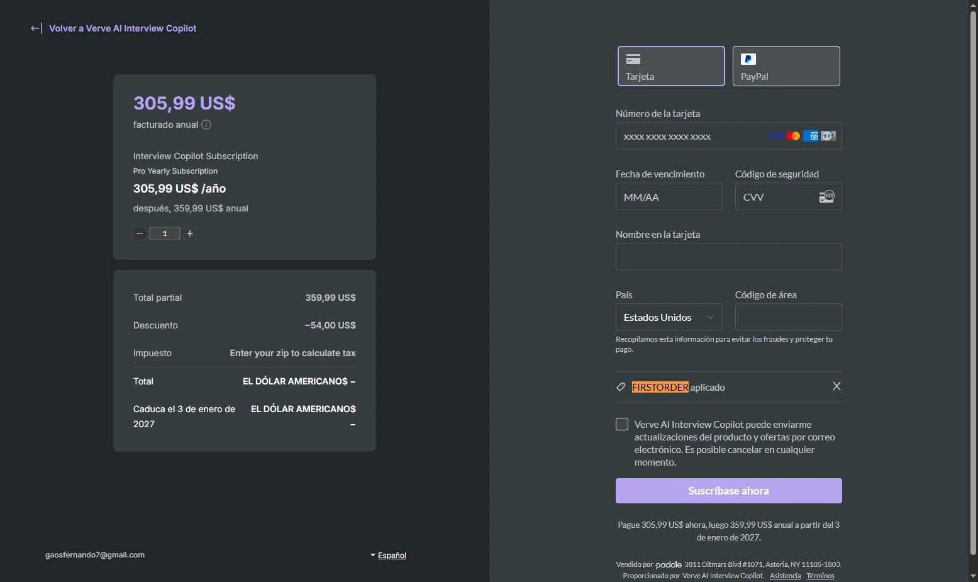978x582 pixels.
Task: Check the product updates email opt-in checkbox
Action: [x=622, y=424]
